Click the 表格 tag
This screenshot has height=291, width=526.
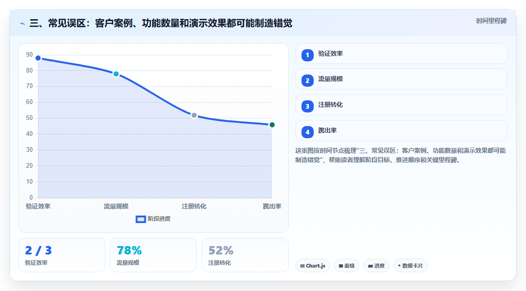coord(347,266)
